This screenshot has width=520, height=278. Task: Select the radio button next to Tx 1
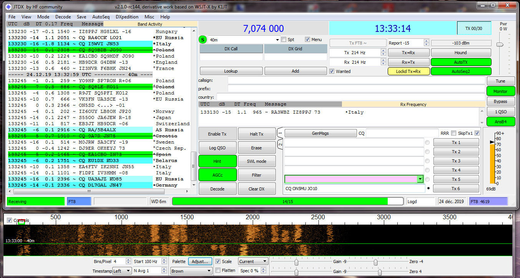coord(427,142)
